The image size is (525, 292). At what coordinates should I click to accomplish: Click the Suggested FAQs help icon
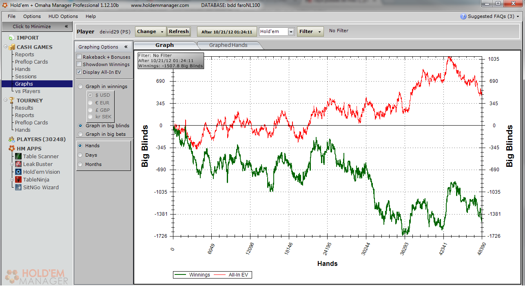click(x=463, y=16)
